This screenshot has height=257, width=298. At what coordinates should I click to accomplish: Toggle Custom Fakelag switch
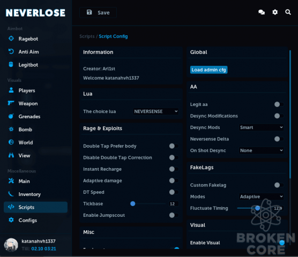point(279,185)
